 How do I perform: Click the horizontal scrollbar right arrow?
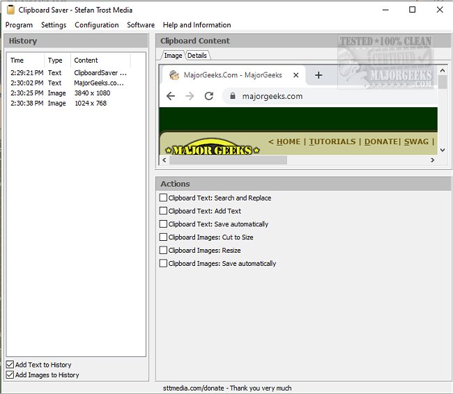(x=432, y=160)
